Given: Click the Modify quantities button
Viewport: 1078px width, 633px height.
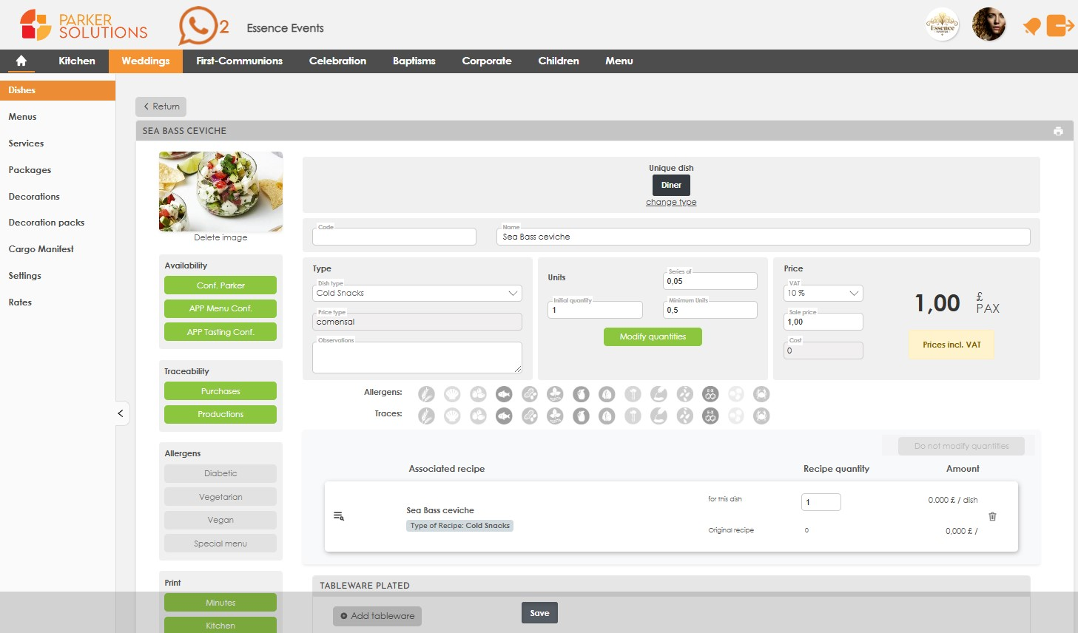Looking at the screenshot, I should coord(652,336).
